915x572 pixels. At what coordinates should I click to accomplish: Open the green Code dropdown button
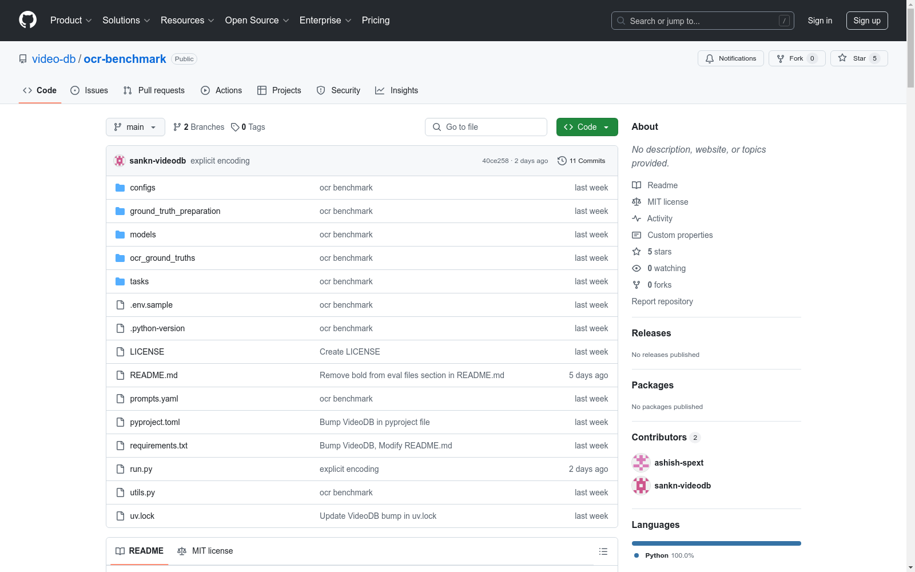(x=587, y=127)
